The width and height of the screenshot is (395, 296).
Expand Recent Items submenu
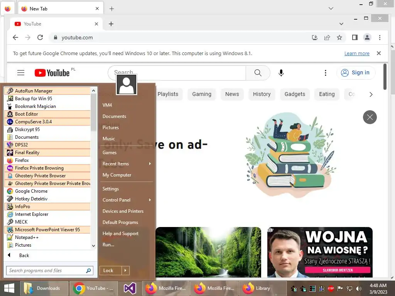point(127,164)
